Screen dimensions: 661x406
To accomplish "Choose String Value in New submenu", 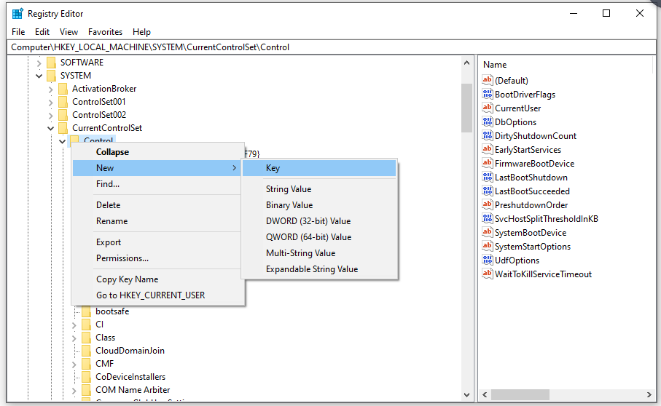I will pos(319,189).
